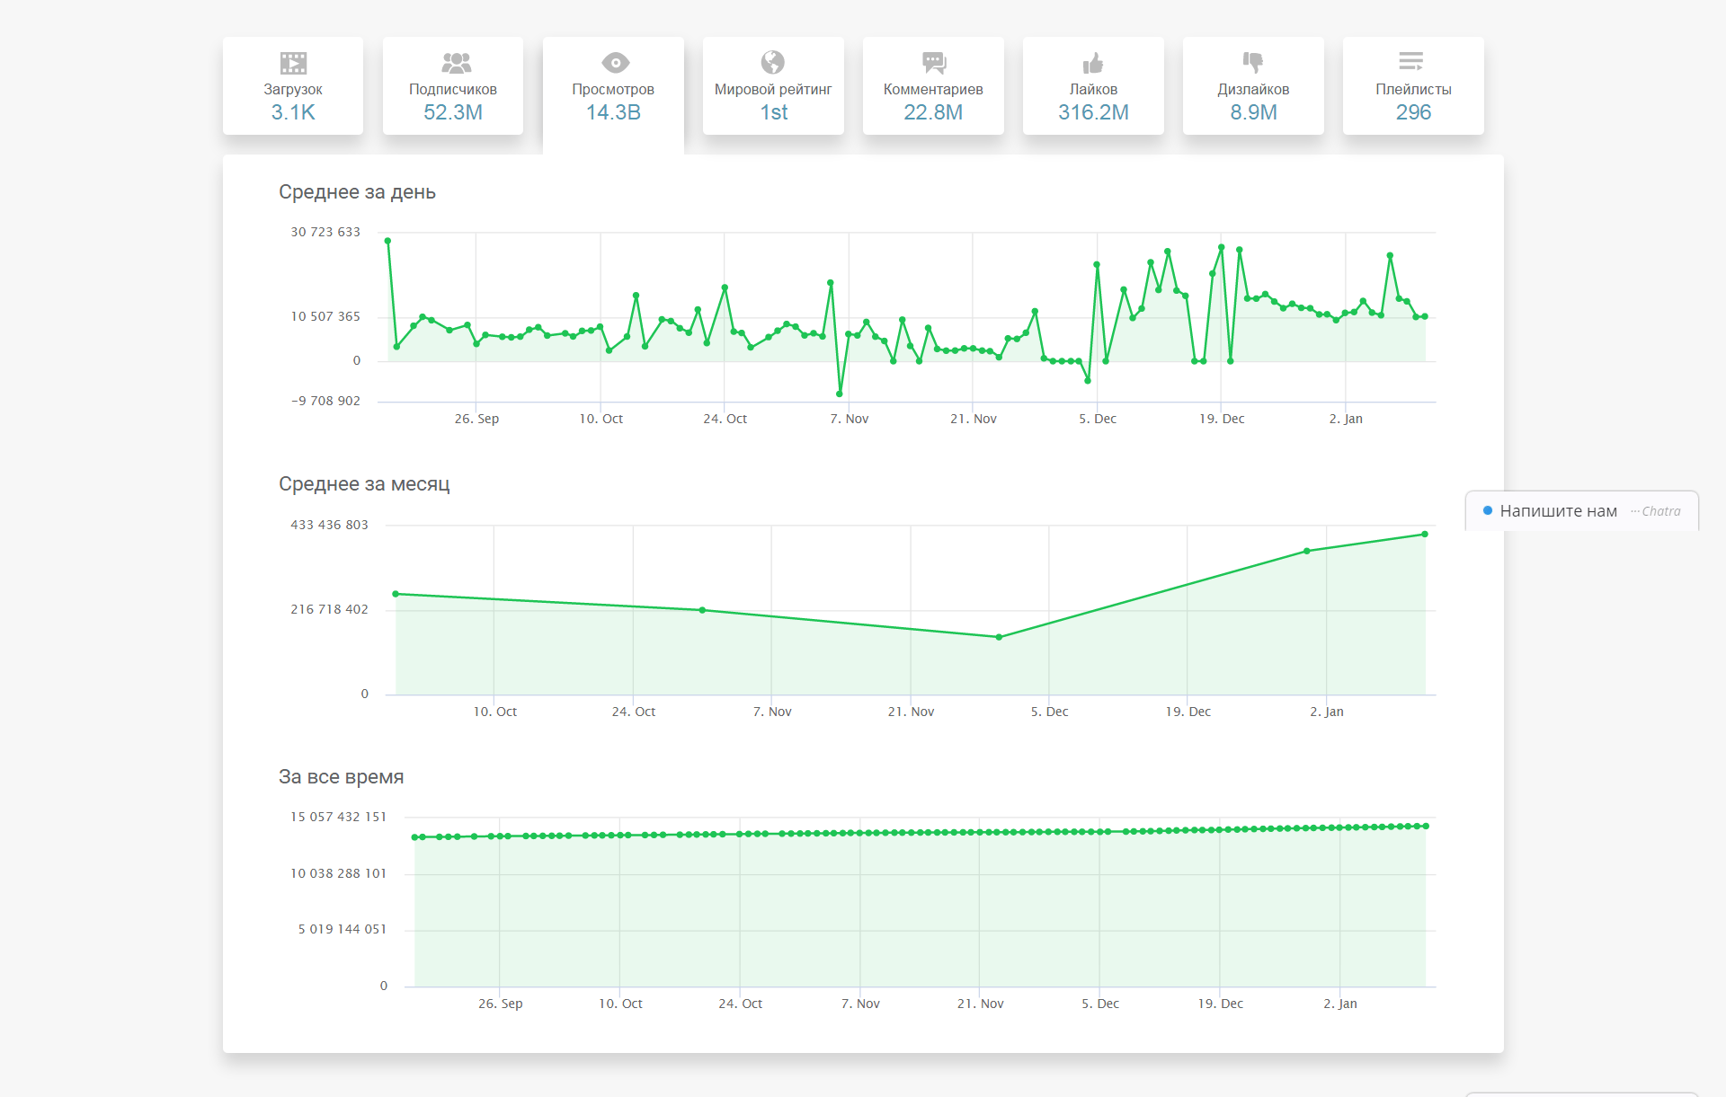Click the playlists list icon
This screenshot has width=1726, height=1097.
1410,61
